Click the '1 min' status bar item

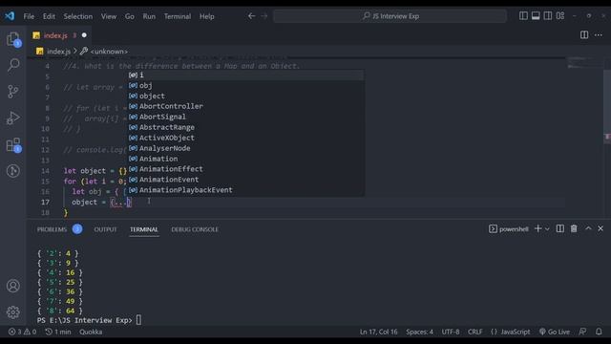(58, 332)
